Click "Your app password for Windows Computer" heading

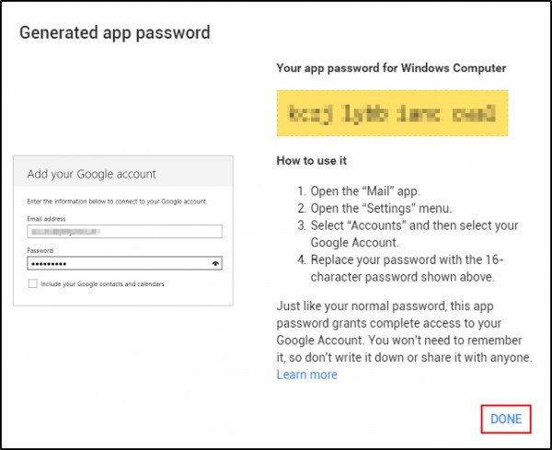pos(391,68)
